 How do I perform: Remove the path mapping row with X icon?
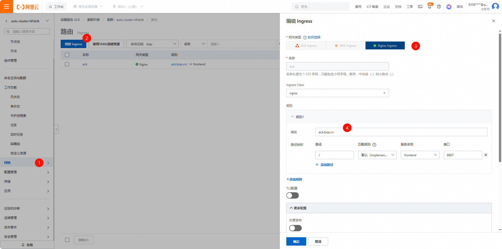(486, 155)
